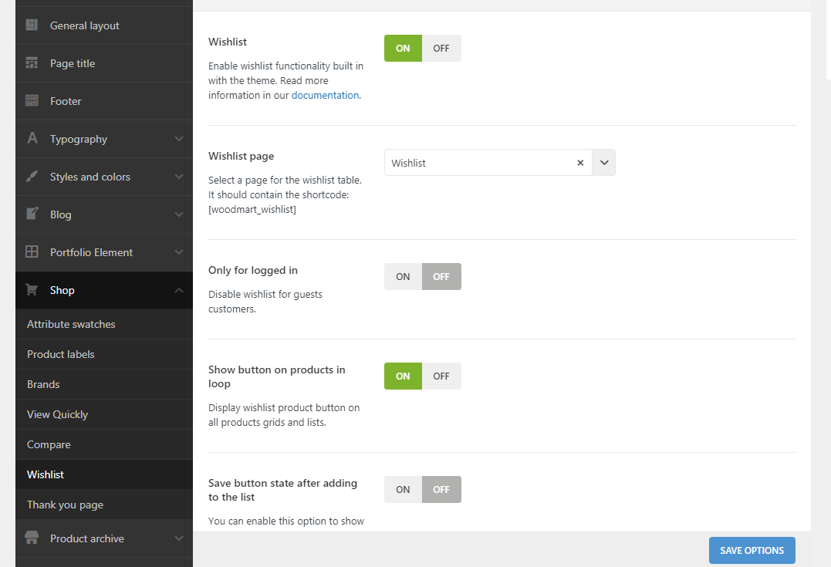Switch off Show button on products in loop
The width and height of the screenshot is (831, 567).
[x=441, y=376]
